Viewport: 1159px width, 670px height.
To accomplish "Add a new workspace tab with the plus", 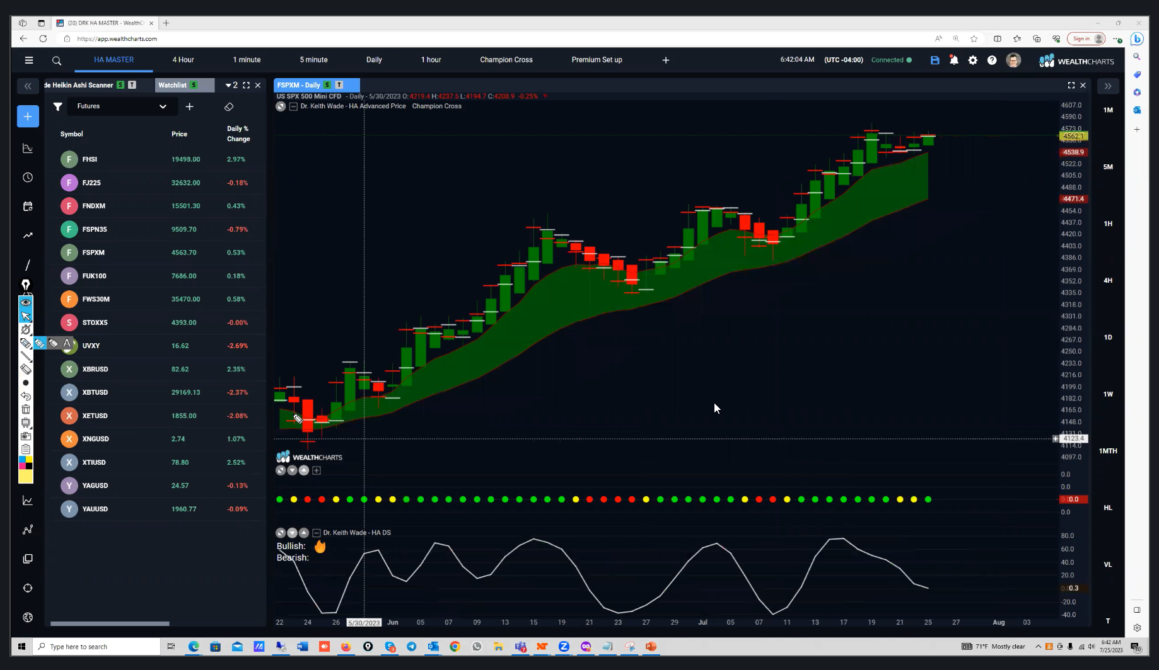I will [666, 60].
